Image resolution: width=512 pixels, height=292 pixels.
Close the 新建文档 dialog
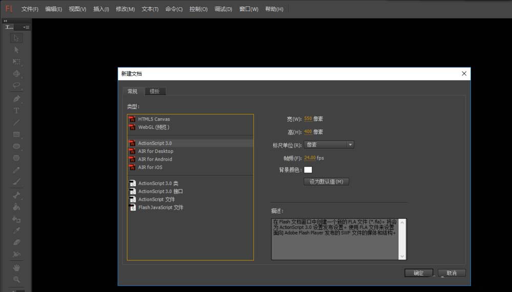(464, 74)
